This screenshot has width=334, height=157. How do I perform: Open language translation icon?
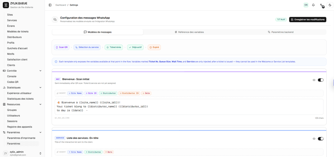[322, 5]
